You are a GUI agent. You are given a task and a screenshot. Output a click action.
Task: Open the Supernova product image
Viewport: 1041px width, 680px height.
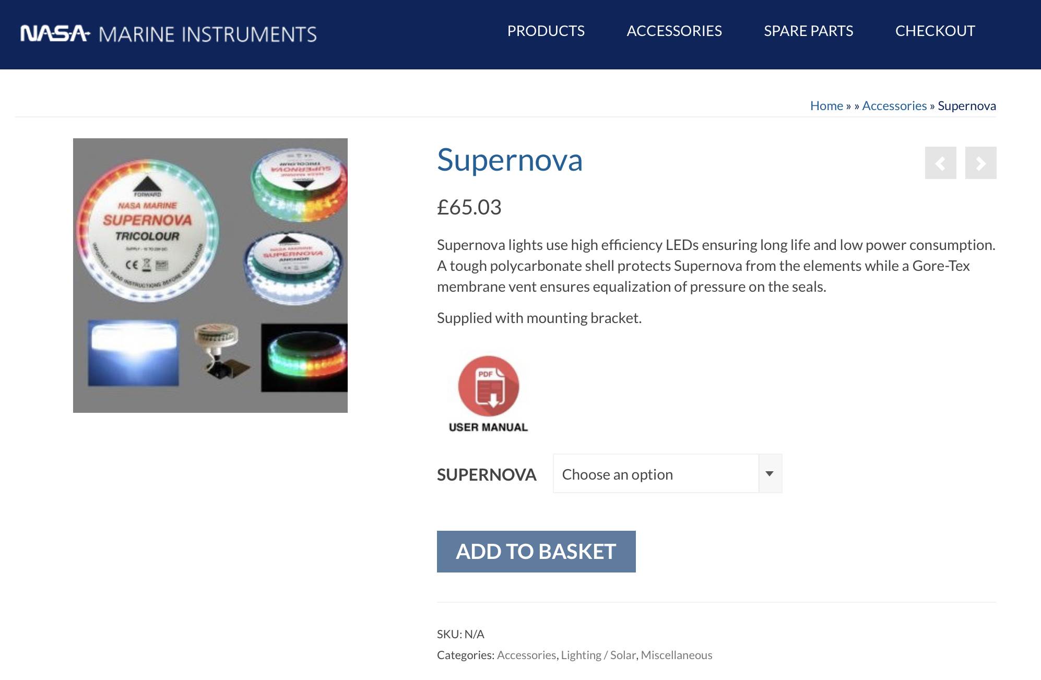click(210, 275)
